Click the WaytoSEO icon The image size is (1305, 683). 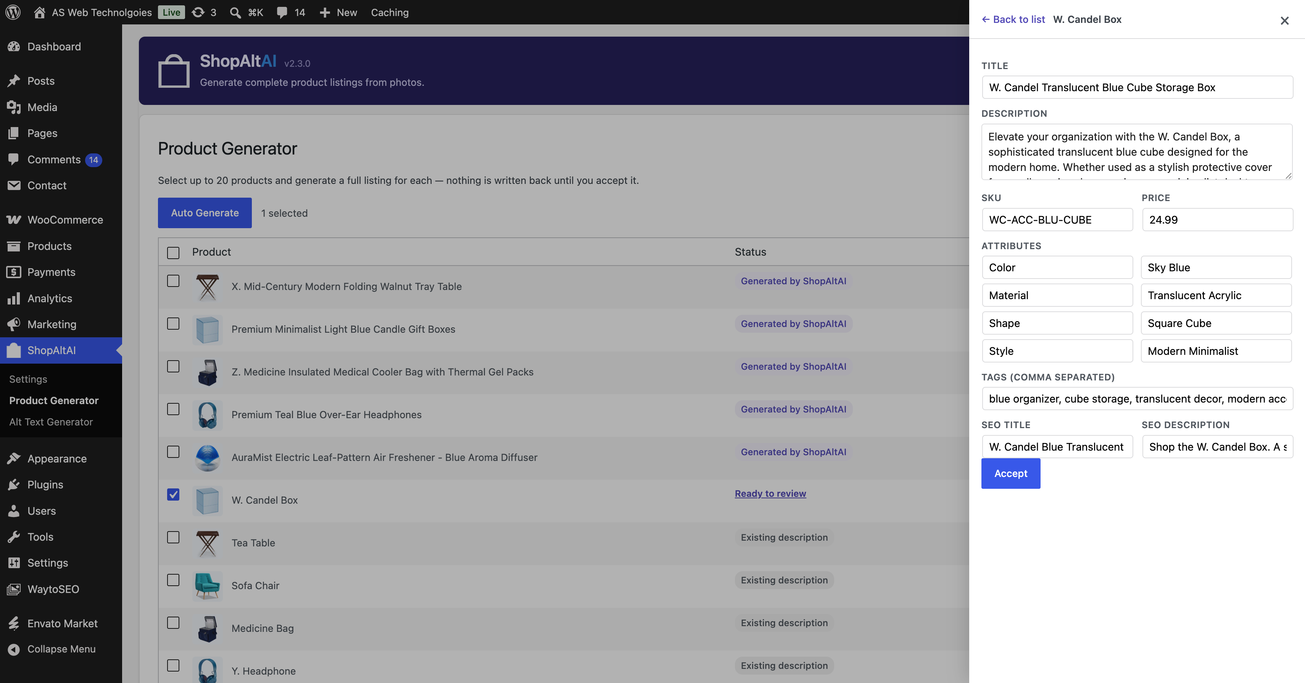point(14,589)
